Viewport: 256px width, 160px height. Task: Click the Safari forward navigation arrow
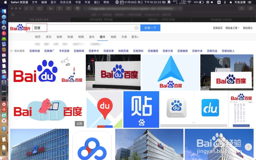pos(31,8)
